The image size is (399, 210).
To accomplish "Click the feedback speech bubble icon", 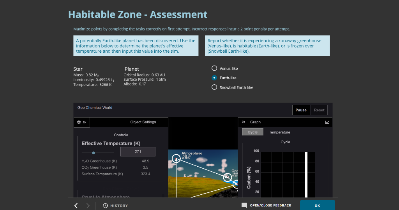I will pos(244,205).
